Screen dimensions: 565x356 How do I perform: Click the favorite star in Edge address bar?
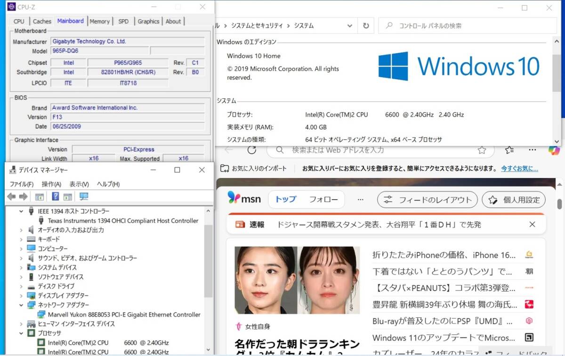[x=482, y=150]
